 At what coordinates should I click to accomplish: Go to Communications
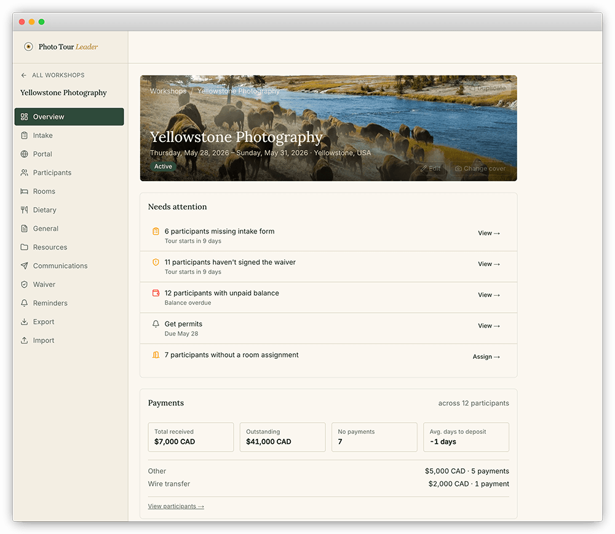point(69,265)
